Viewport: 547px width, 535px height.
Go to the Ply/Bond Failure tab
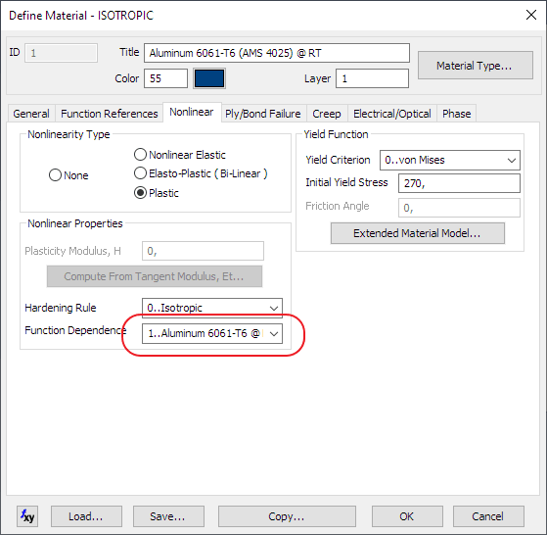[263, 114]
